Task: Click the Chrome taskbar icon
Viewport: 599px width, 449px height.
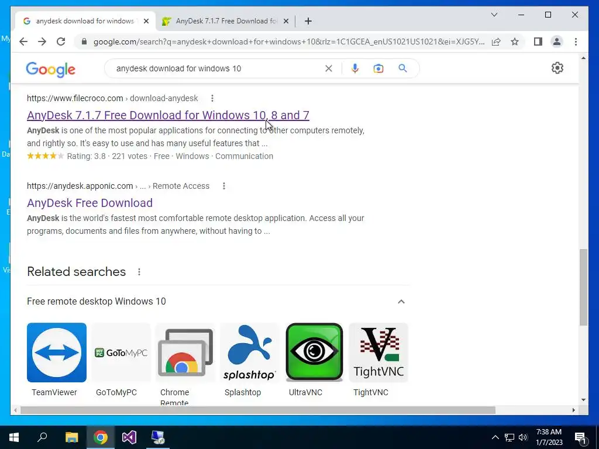Action: 101,437
